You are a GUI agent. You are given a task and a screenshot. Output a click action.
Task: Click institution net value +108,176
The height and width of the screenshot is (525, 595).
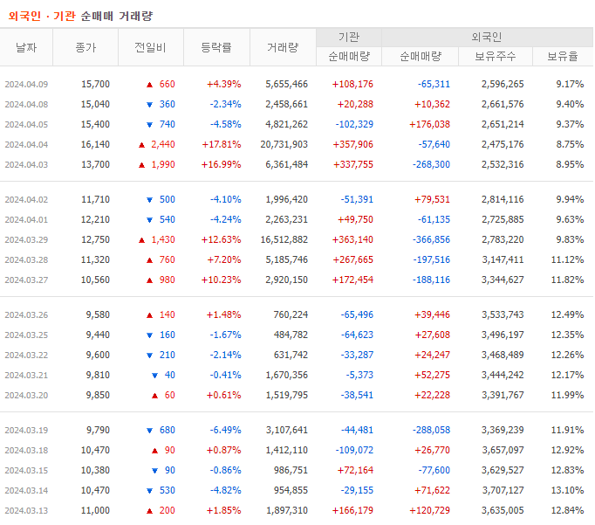[x=353, y=84]
